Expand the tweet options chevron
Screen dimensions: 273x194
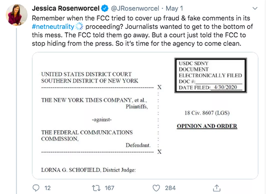(x=255, y=8)
